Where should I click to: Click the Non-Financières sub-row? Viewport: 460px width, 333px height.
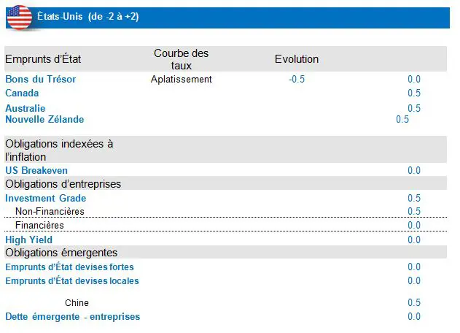(50, 211)
